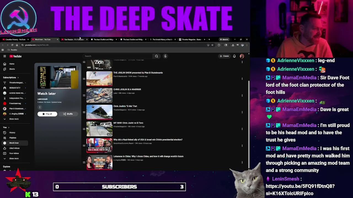Open options menu for THE JOSLIN SHOW
This screenshot has height=198, width=353.
(x=242, y=79)
